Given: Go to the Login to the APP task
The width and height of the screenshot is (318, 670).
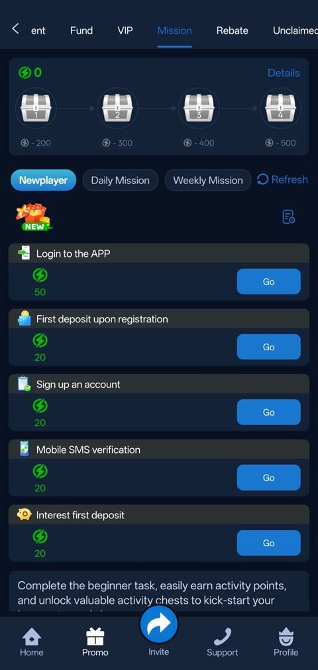Looking at the screenshot, I should point(268,281).
